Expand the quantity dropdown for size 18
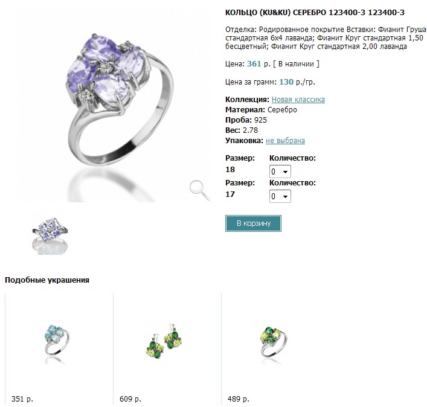The height and width of the screenshot is (407, 427). (280, 171)
